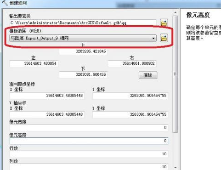Click scrollbar down arrow in dialog

tap(176, 167)
